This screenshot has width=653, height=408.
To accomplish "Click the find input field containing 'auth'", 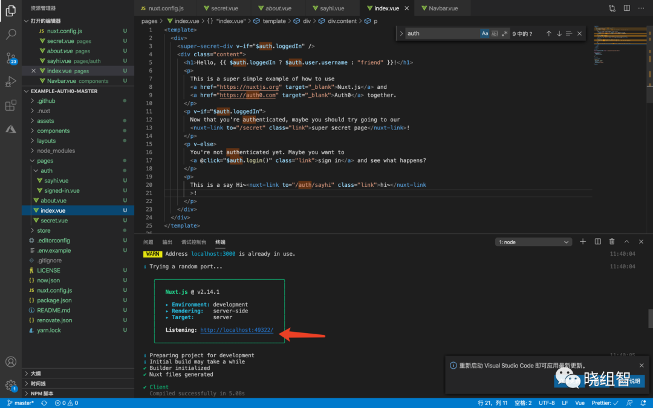I will click(441, 34).
